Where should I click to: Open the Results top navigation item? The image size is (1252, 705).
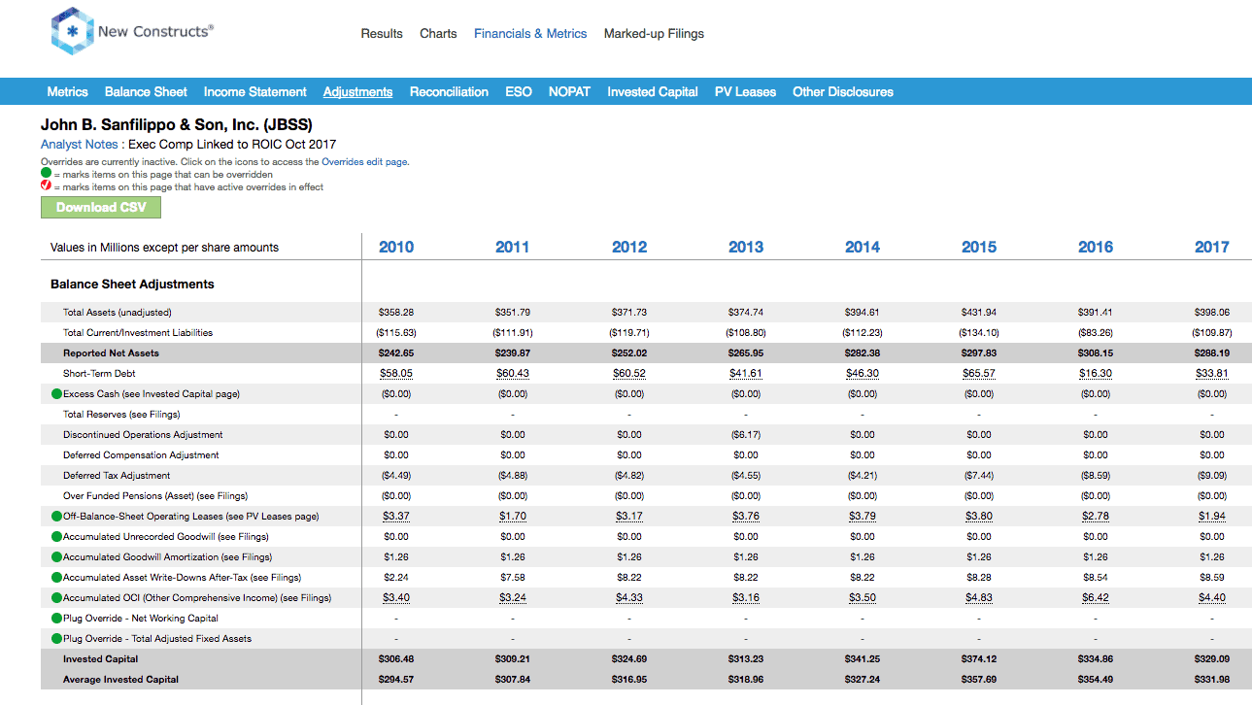click(x=382, y=33)
